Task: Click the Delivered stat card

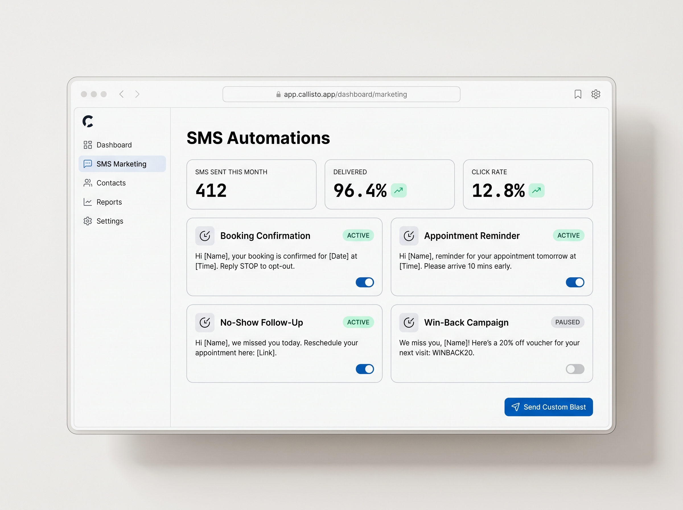Action: click(390, 184)
